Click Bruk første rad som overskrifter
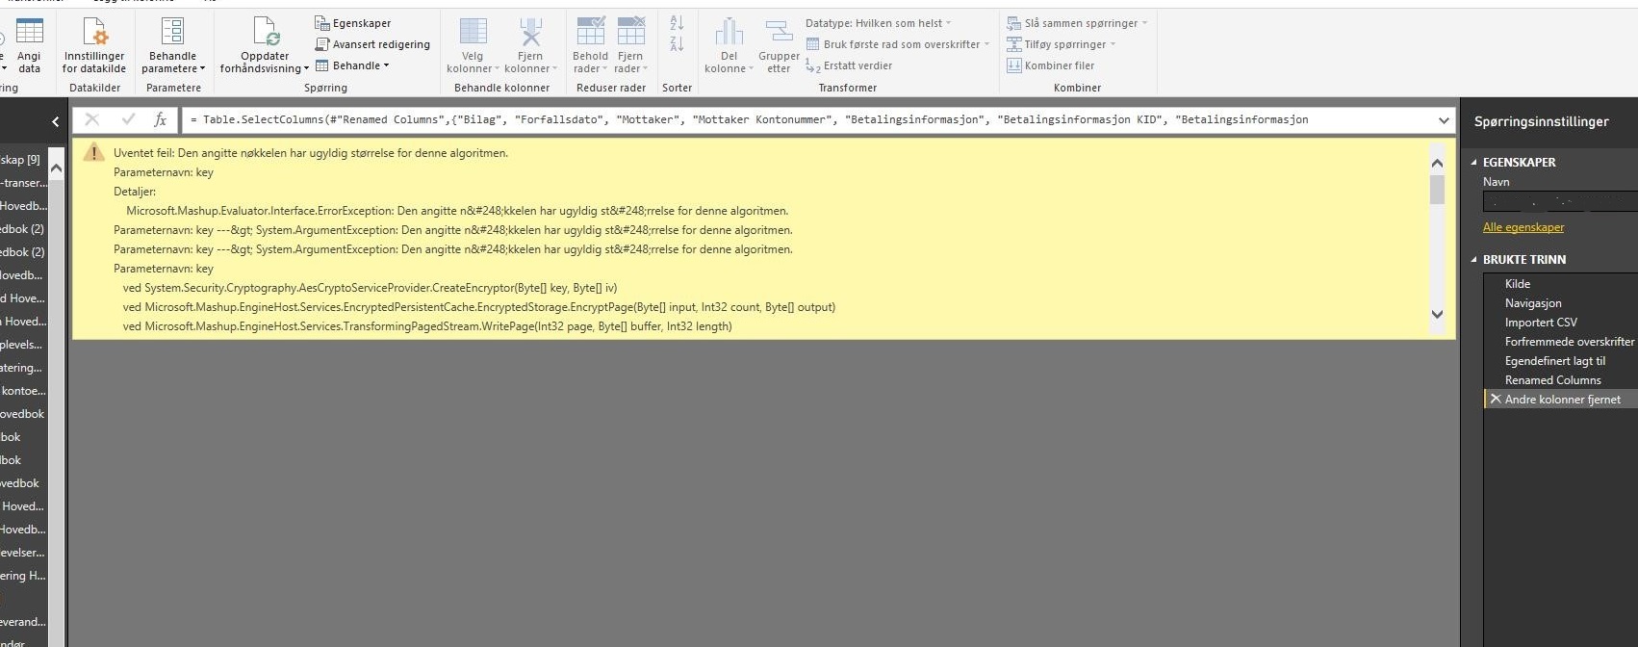 coord(897,44)
